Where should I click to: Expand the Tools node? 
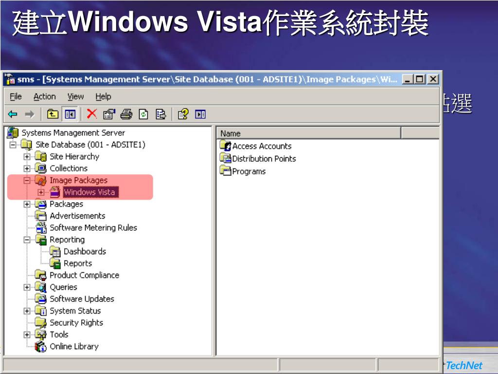pos(27,335)
